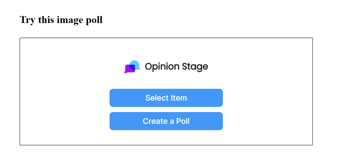Select the overlapping chat bubbles logo
The height and width of the screenshot is (154, 337).
[132, 67]
